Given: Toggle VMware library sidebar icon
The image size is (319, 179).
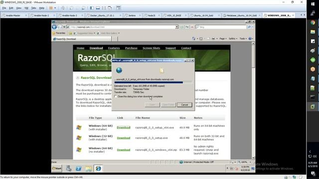Looking at the screenshot, I should [x=92, y=8].
